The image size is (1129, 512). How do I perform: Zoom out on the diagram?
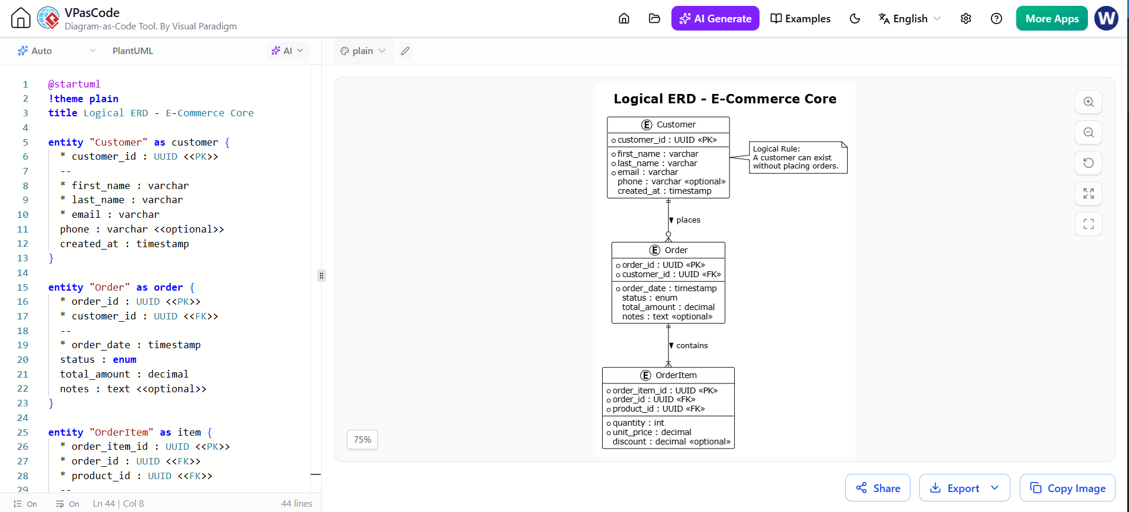pyautogui.click(x=1088, y=132)
